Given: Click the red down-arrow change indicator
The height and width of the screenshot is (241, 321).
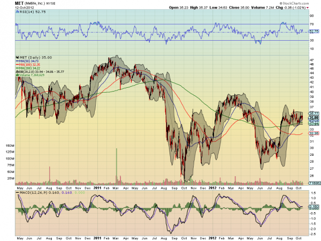Looking at the screenshot, I should point(308,8).
